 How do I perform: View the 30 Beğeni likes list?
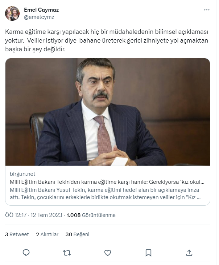[x=78, y=234]
